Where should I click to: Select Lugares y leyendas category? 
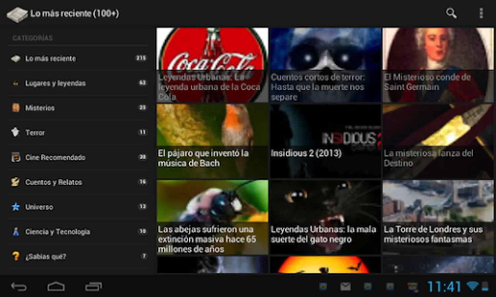[x=78, y=83]
